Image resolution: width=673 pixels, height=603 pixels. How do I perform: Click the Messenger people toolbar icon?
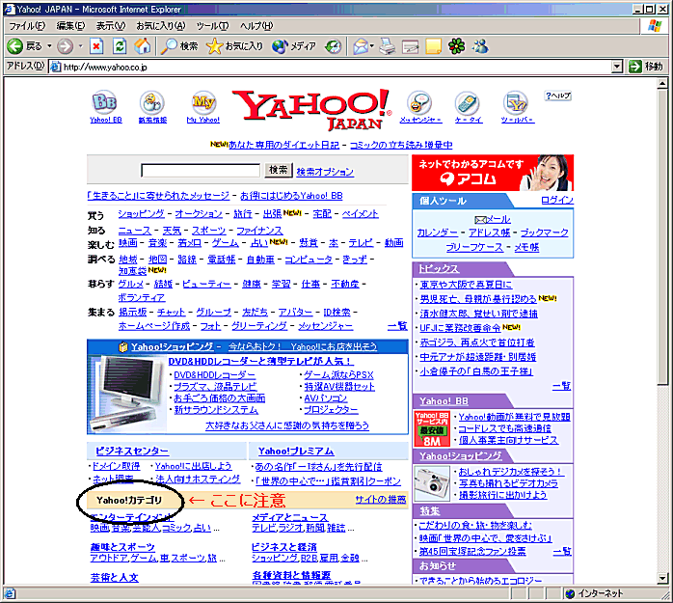(x=480, y=46)
